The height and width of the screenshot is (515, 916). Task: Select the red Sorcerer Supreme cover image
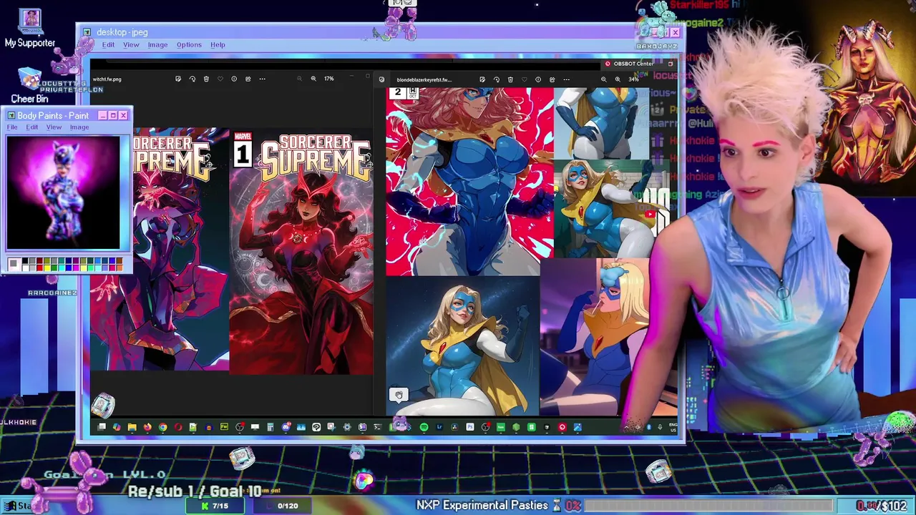click(301, 252)
